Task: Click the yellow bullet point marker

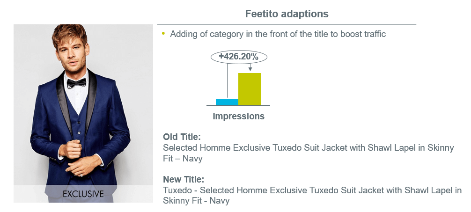Action: pos(163,33)
